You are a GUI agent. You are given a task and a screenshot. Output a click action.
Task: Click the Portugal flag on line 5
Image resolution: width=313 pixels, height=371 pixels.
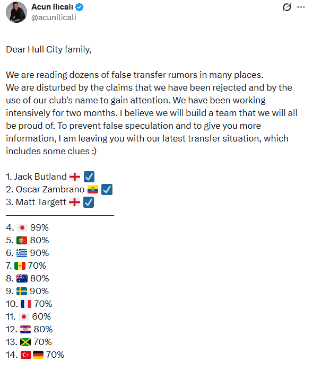tap(22, 241)
